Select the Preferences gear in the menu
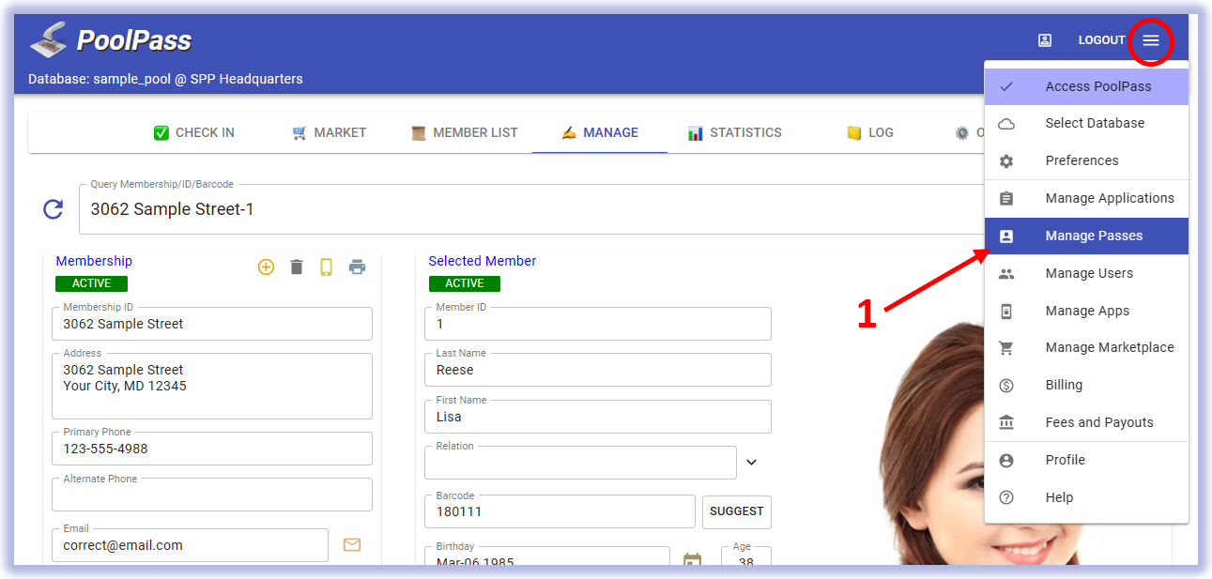Viewport: 1212px width, 579px height. click(1082, 160)
